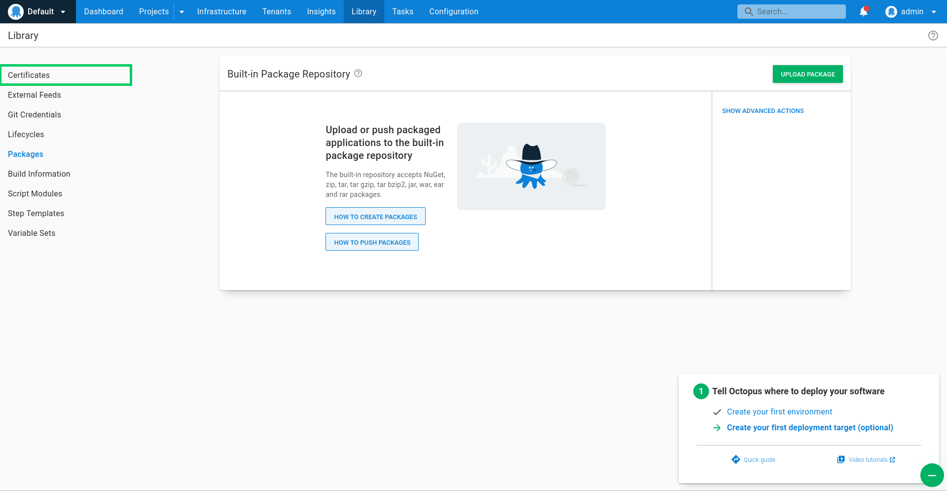Image resolution: width=947 pixels, height=491 pixels.
Task: Click the admin avatar icon
Action: (x=891, y=11)
